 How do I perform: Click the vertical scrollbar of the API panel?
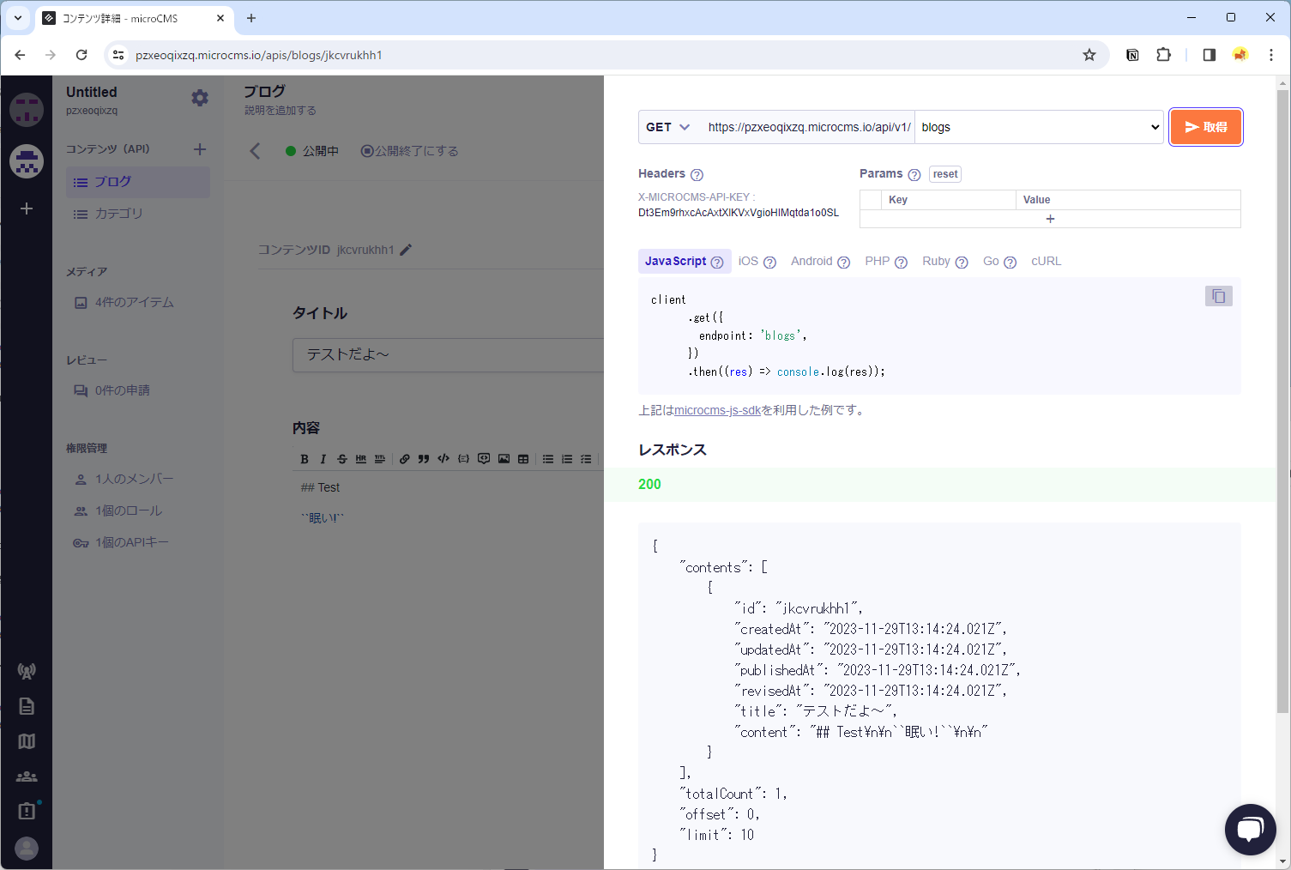1283,402
